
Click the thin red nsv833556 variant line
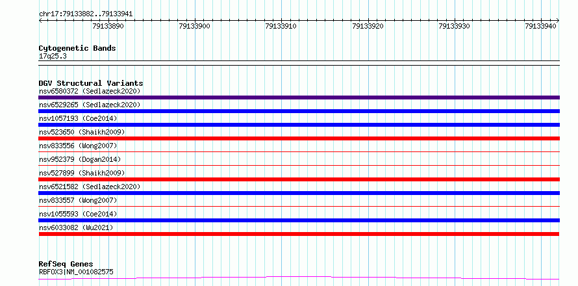tap(299, 151)
